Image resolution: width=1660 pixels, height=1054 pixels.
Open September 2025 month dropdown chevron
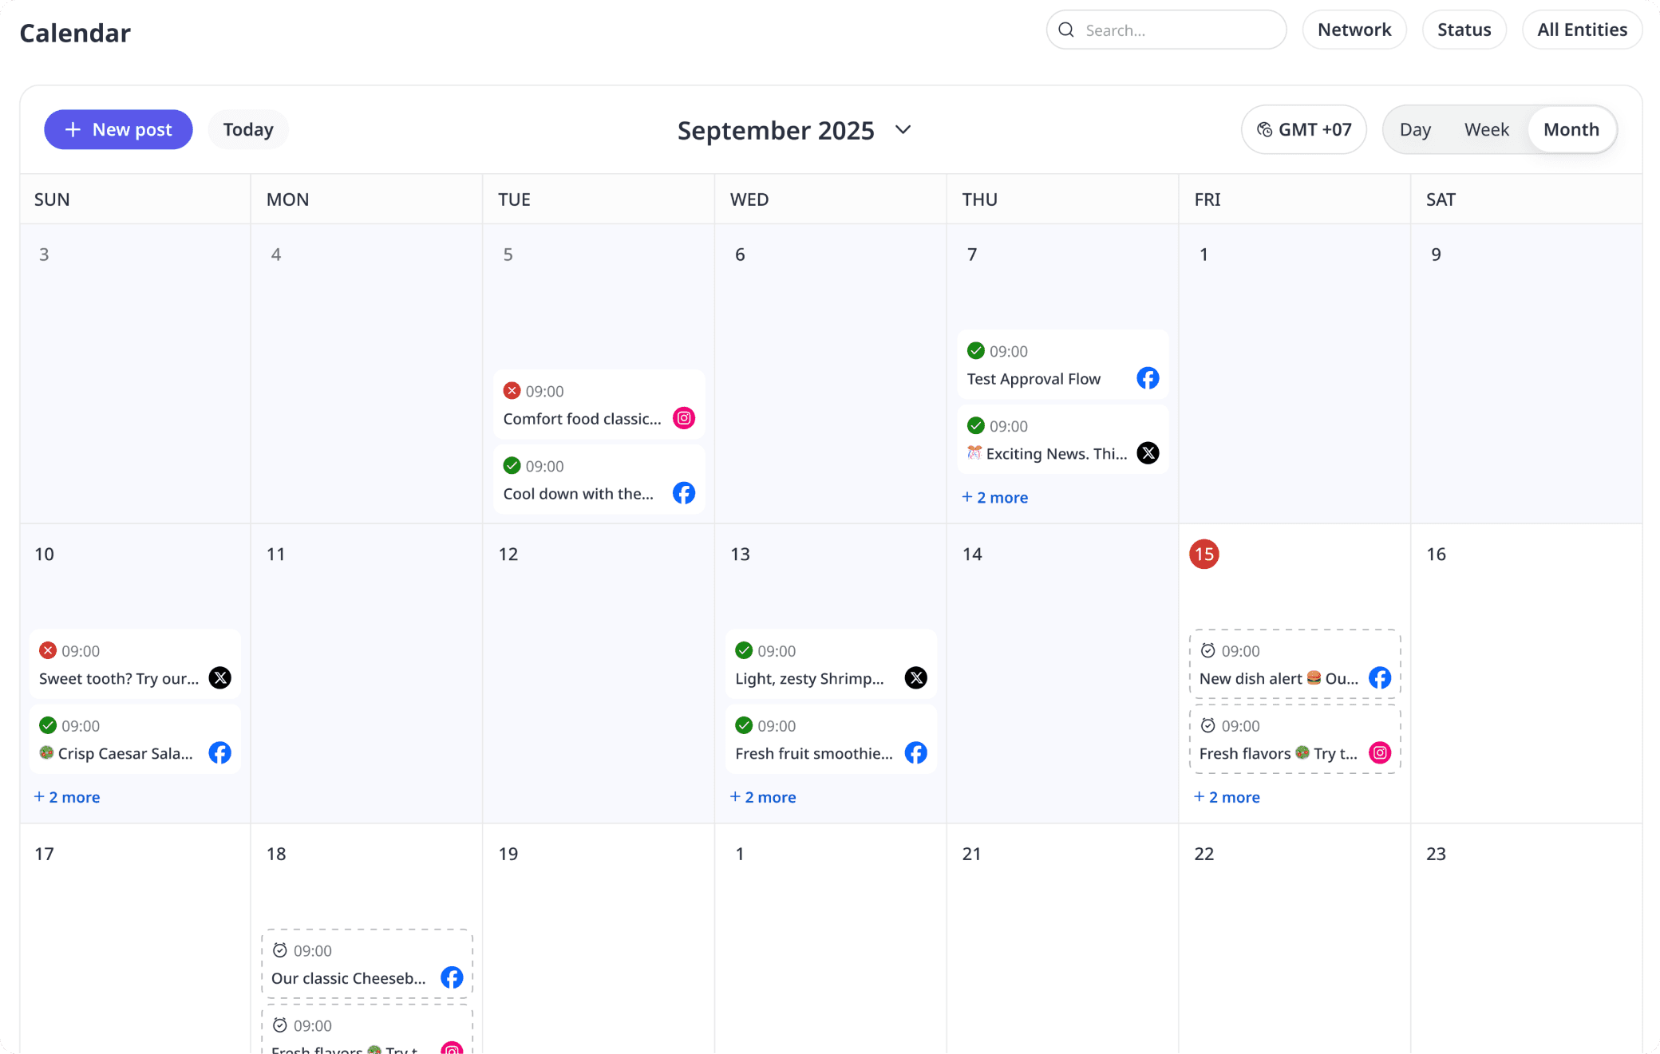coord(903,130)
